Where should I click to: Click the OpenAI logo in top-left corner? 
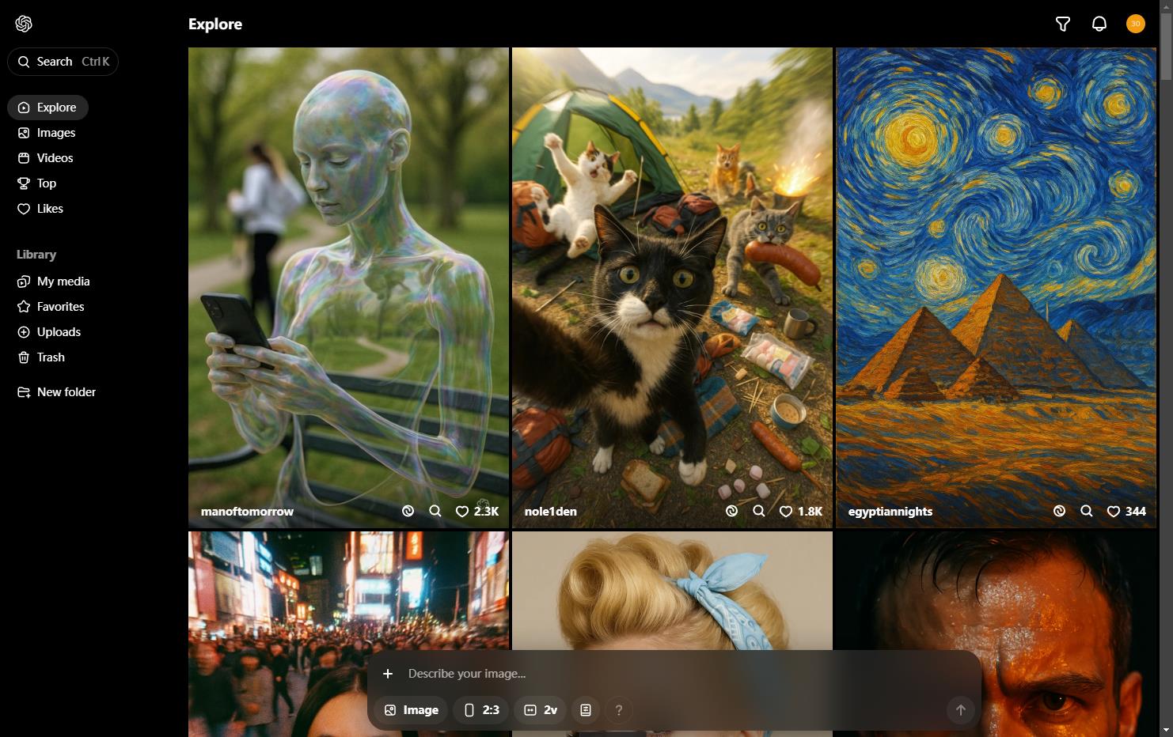click(x=24, y=24)
